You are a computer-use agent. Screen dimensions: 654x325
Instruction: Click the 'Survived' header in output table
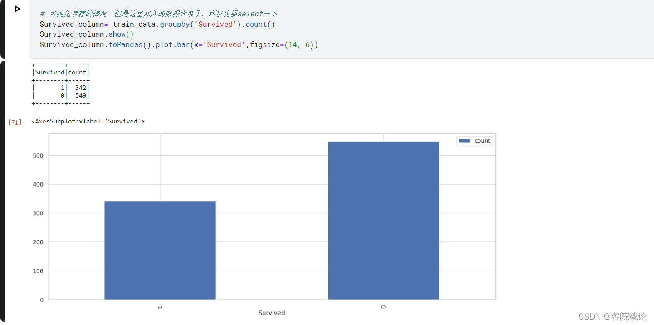[x=50, y=73]
